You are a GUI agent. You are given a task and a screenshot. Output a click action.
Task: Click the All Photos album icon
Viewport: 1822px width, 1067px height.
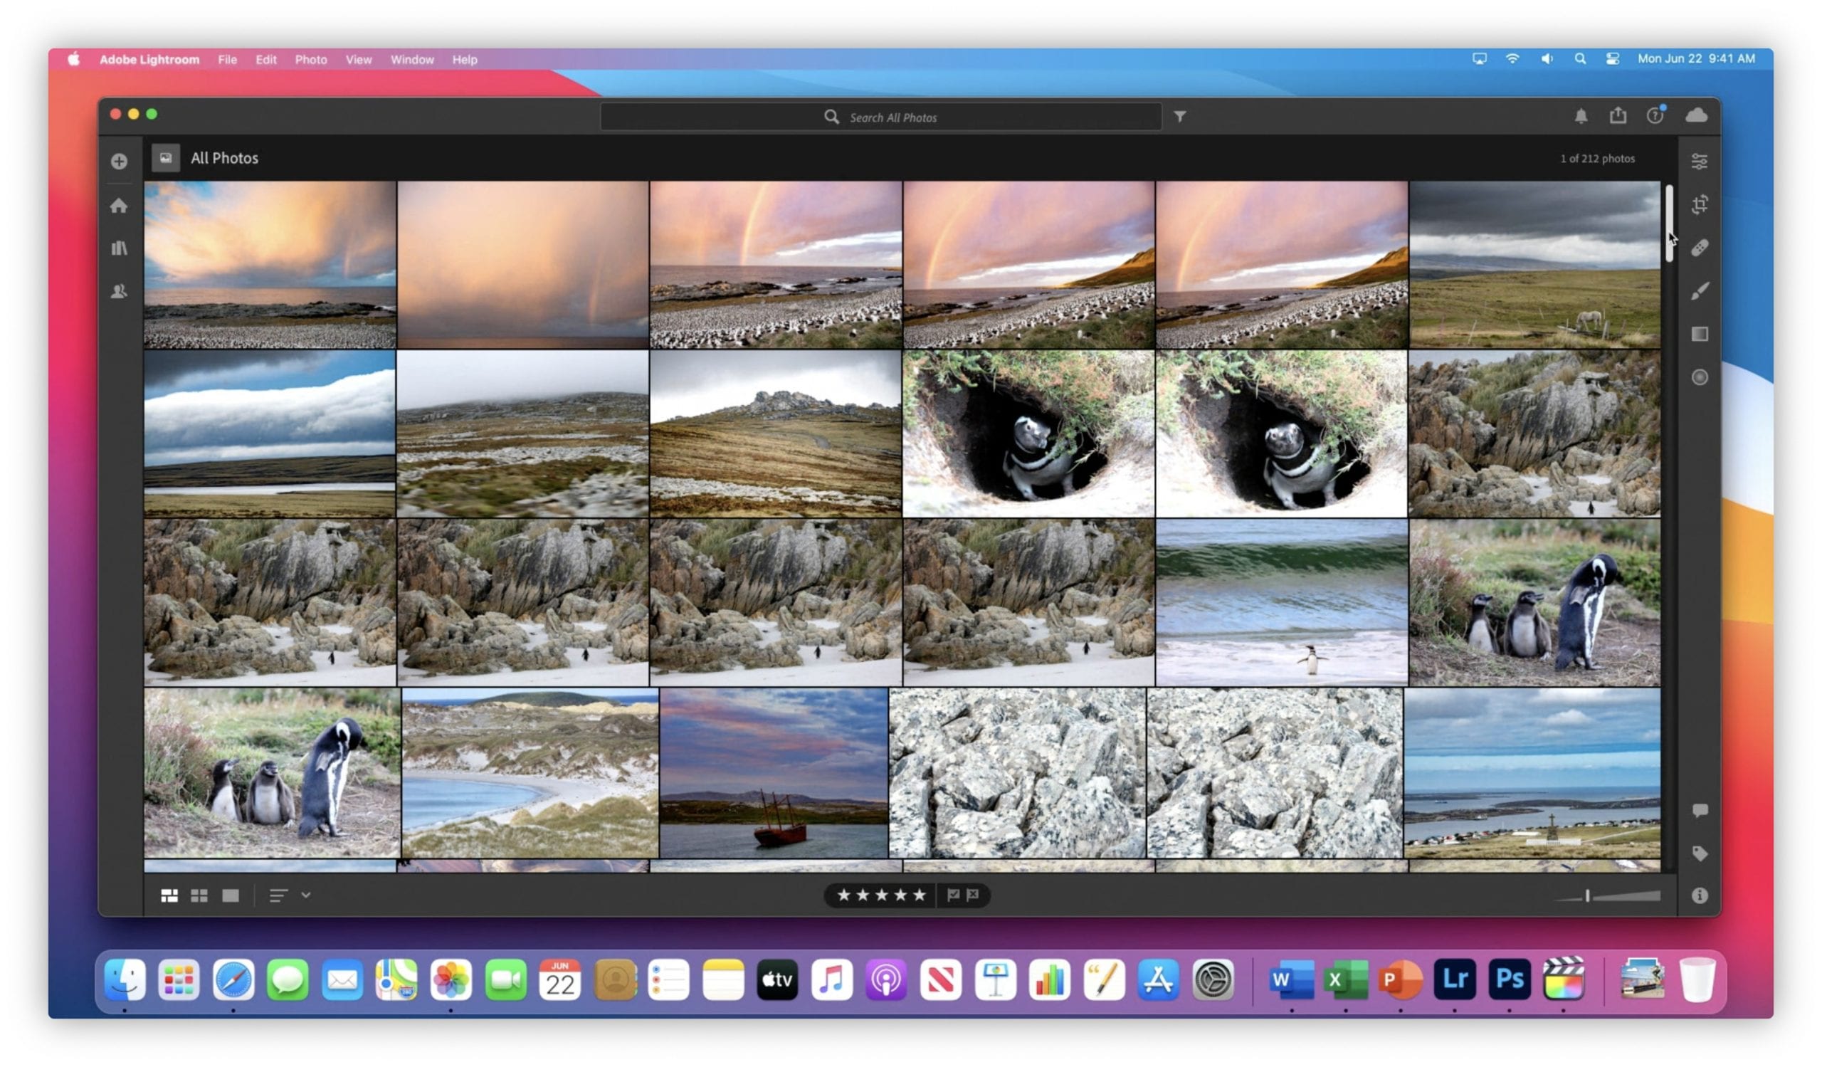point(166,157)
